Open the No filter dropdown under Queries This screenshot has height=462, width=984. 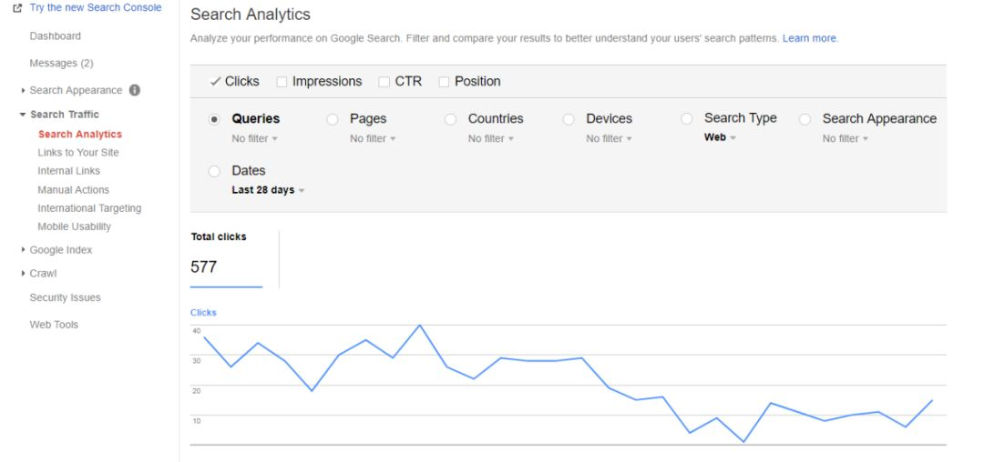pyautogui.click(x=255, y=139)
